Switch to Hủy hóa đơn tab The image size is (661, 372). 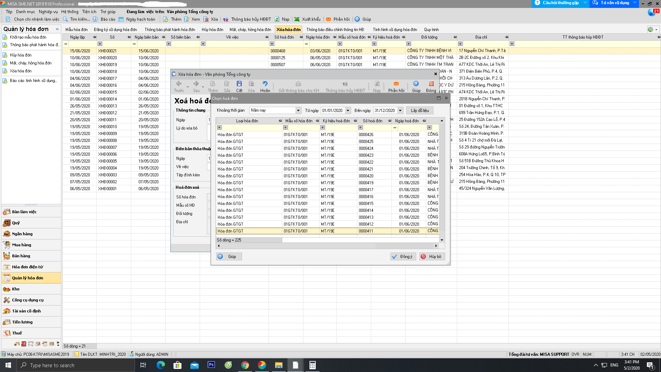point(212,30)
